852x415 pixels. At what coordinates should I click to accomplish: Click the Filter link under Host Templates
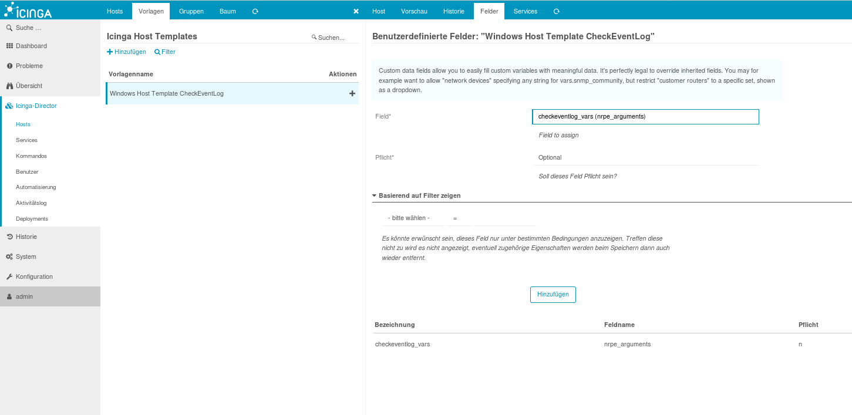165,52
